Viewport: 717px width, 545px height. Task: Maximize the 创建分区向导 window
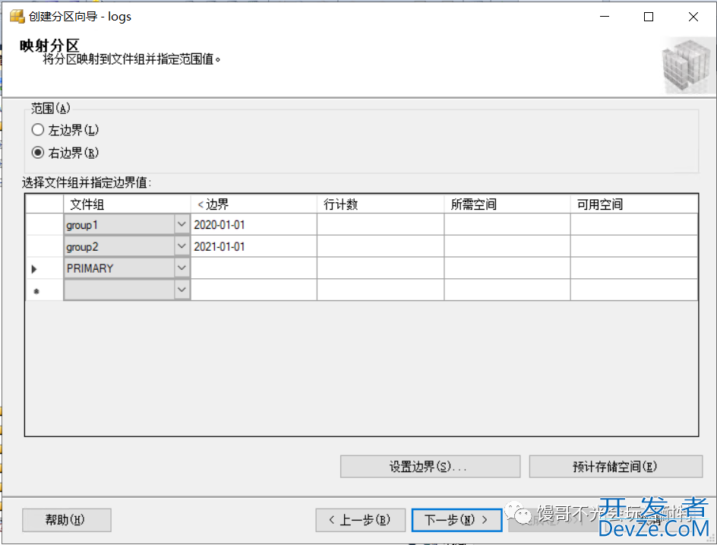coord(649,17)
